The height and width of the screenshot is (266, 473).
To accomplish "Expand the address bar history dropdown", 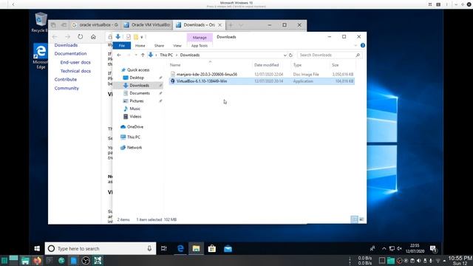I will coord(285,55).
